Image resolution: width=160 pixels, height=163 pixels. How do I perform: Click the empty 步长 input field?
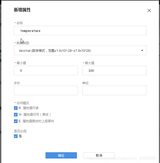point(46,90)
